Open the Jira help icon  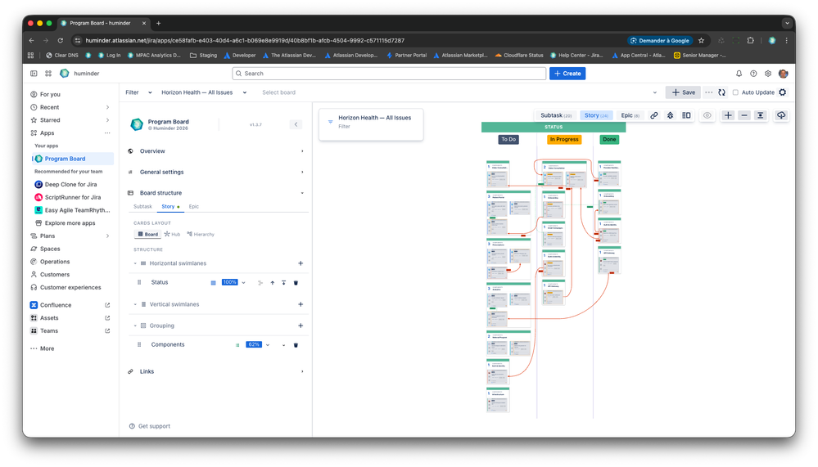click(753, 74)
